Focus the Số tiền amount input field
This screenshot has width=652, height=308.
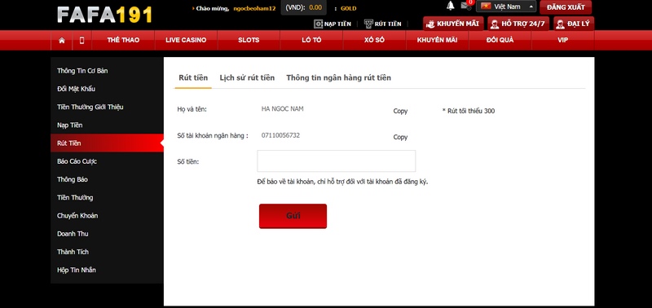pos(337,161)
